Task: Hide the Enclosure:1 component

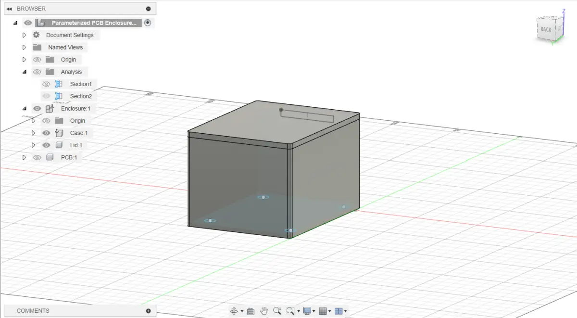Action: point(37,108)
